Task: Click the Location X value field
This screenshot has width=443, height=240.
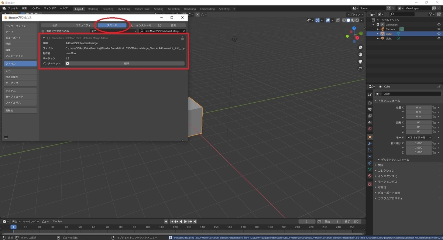Action: pyautogui.click(x=419, y=107)
